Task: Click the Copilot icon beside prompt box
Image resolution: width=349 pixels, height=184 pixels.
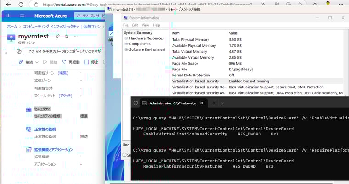Action: pos(19,51)
